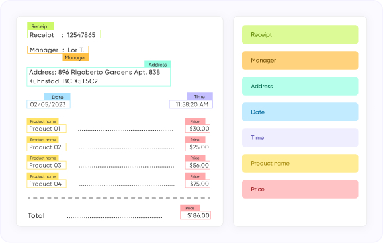Click the Address text annotation box
Image resolution: width=383 pixels, height=243 pixels.
(99, 77)
